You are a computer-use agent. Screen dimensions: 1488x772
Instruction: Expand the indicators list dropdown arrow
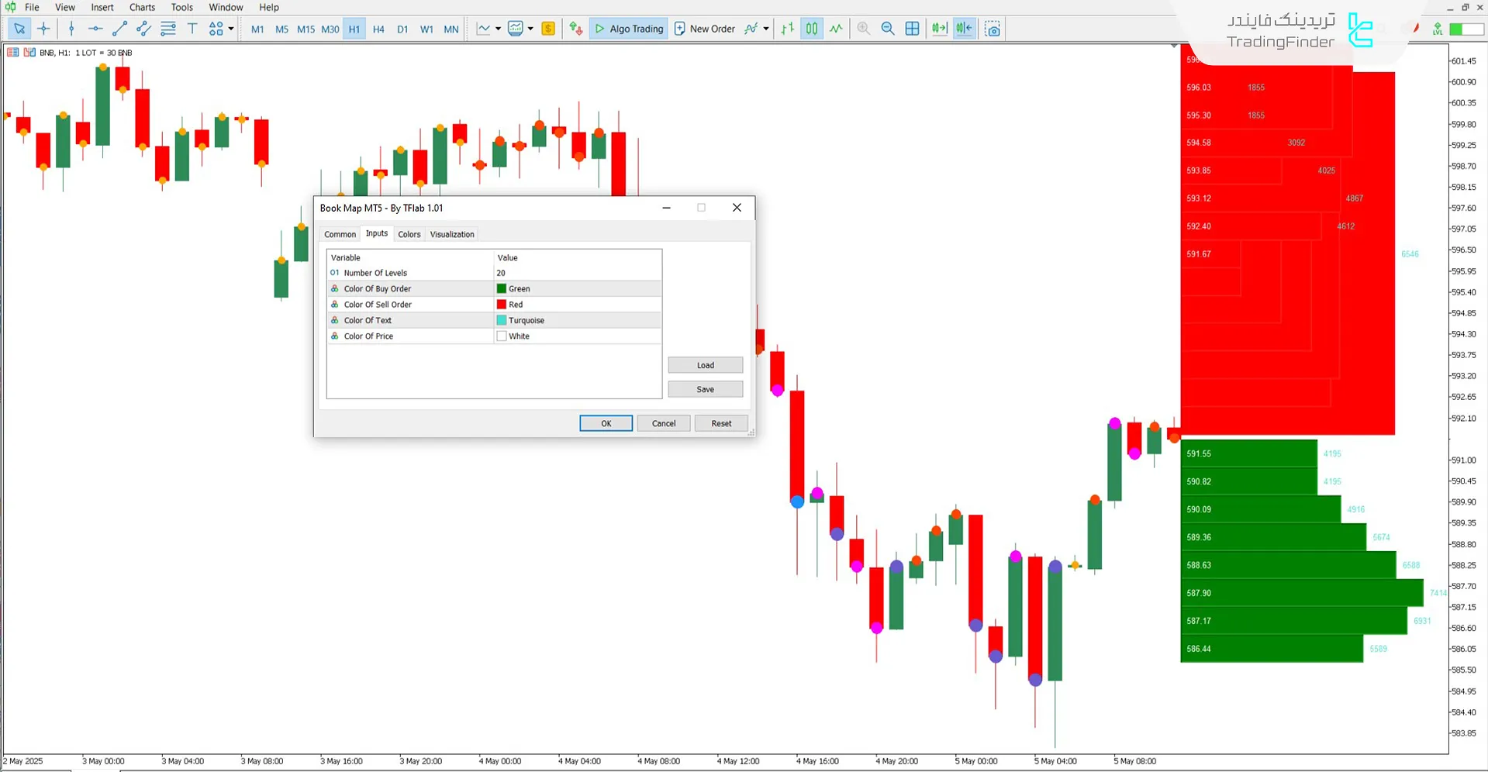point(766,29)
